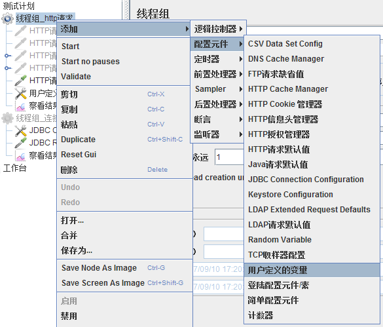This screenshot has height=327, width=383.
Task: Expand the 断言 submenu arrow
Action: coord(241,119)
